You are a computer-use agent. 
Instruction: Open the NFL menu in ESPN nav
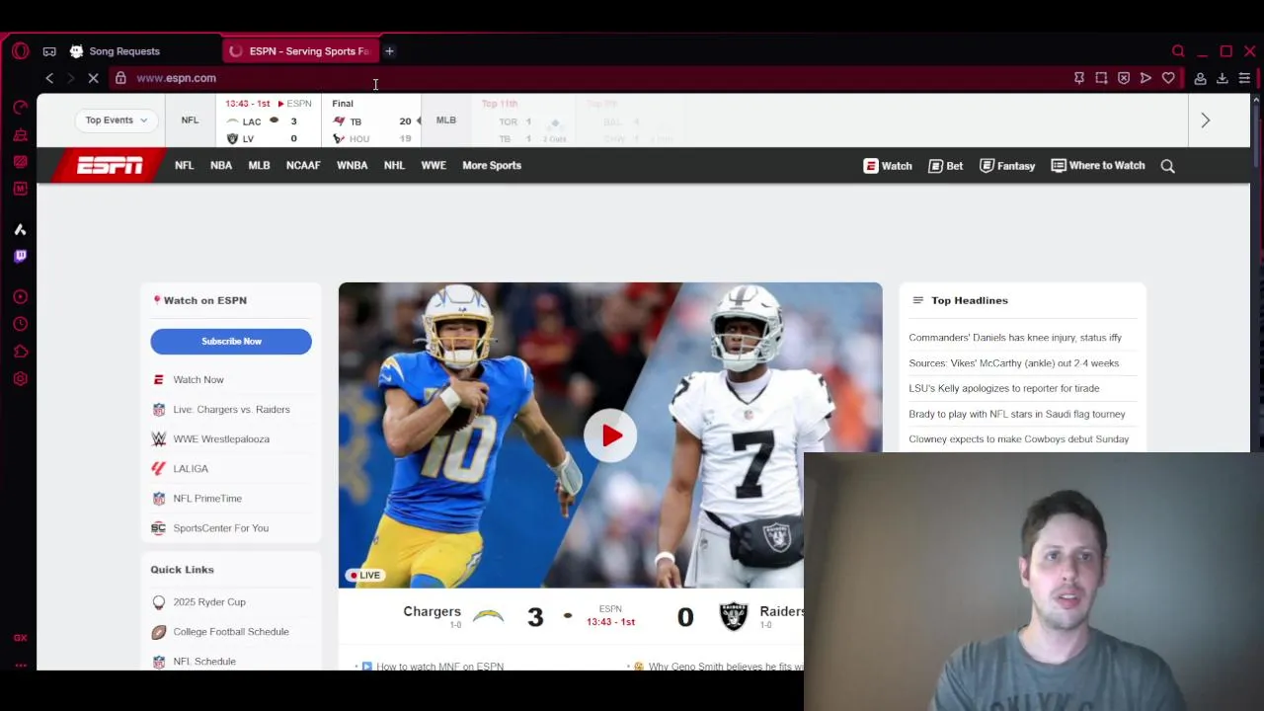(x=184, y=165)
